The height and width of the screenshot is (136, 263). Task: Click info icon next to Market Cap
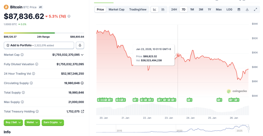pyautogui.click(x=22, y=55)
